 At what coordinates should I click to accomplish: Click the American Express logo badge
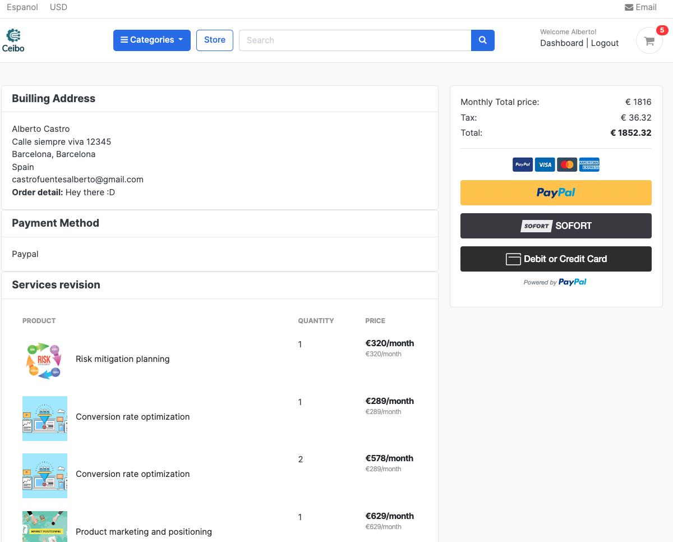[589, 164]
